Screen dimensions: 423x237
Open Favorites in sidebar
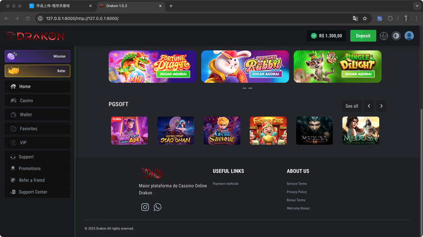tap(38, 128)
